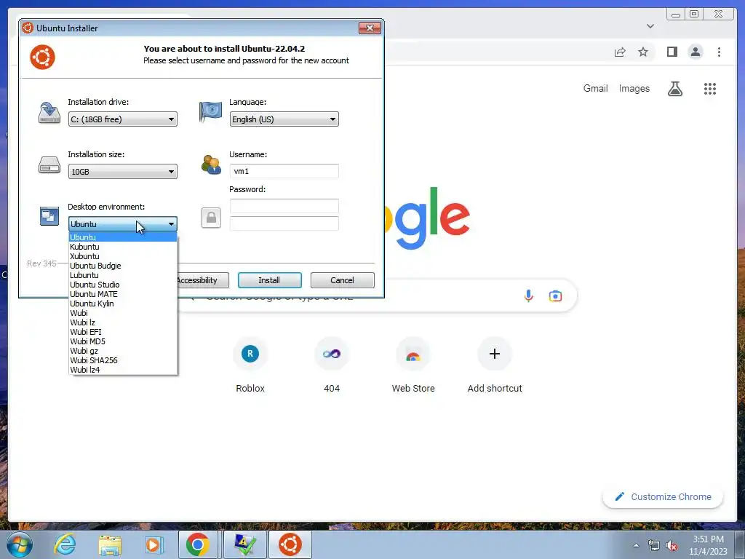Choose Ubuntu Budgie desktop environment
This screenshot has width=745, height=559.
pos(122,266)
